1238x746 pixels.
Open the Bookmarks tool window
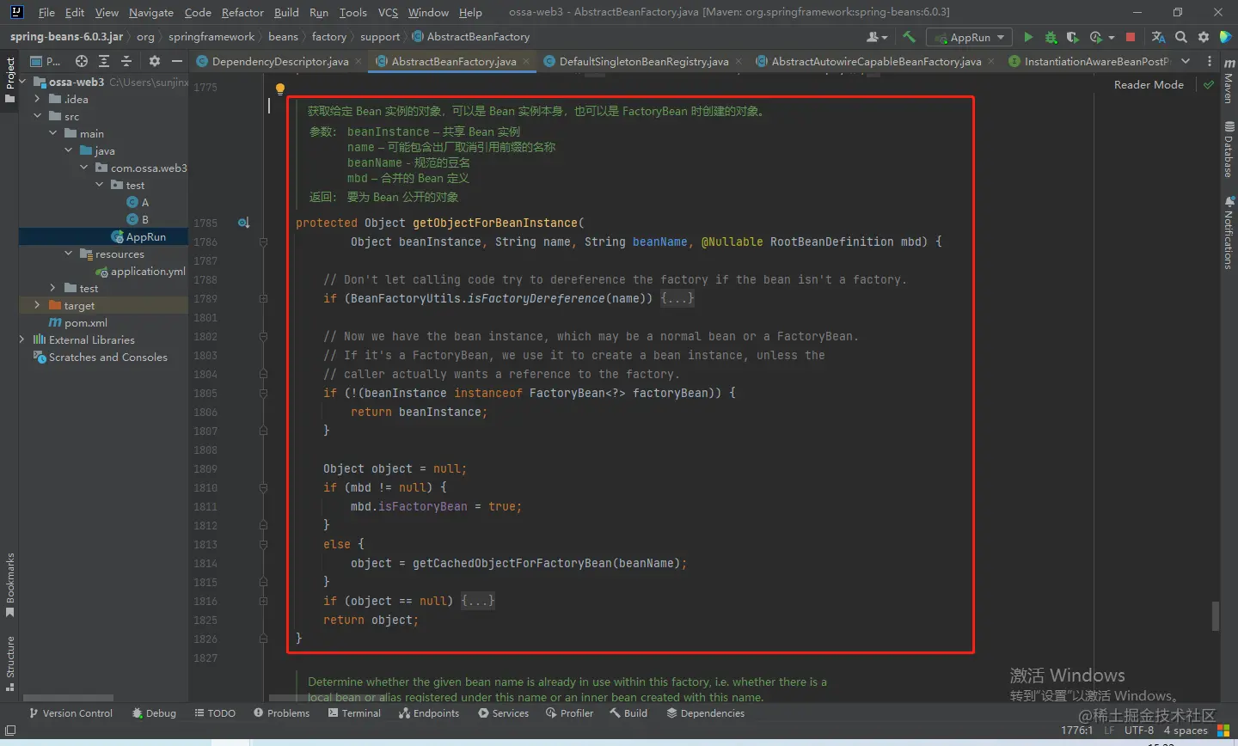10,584
